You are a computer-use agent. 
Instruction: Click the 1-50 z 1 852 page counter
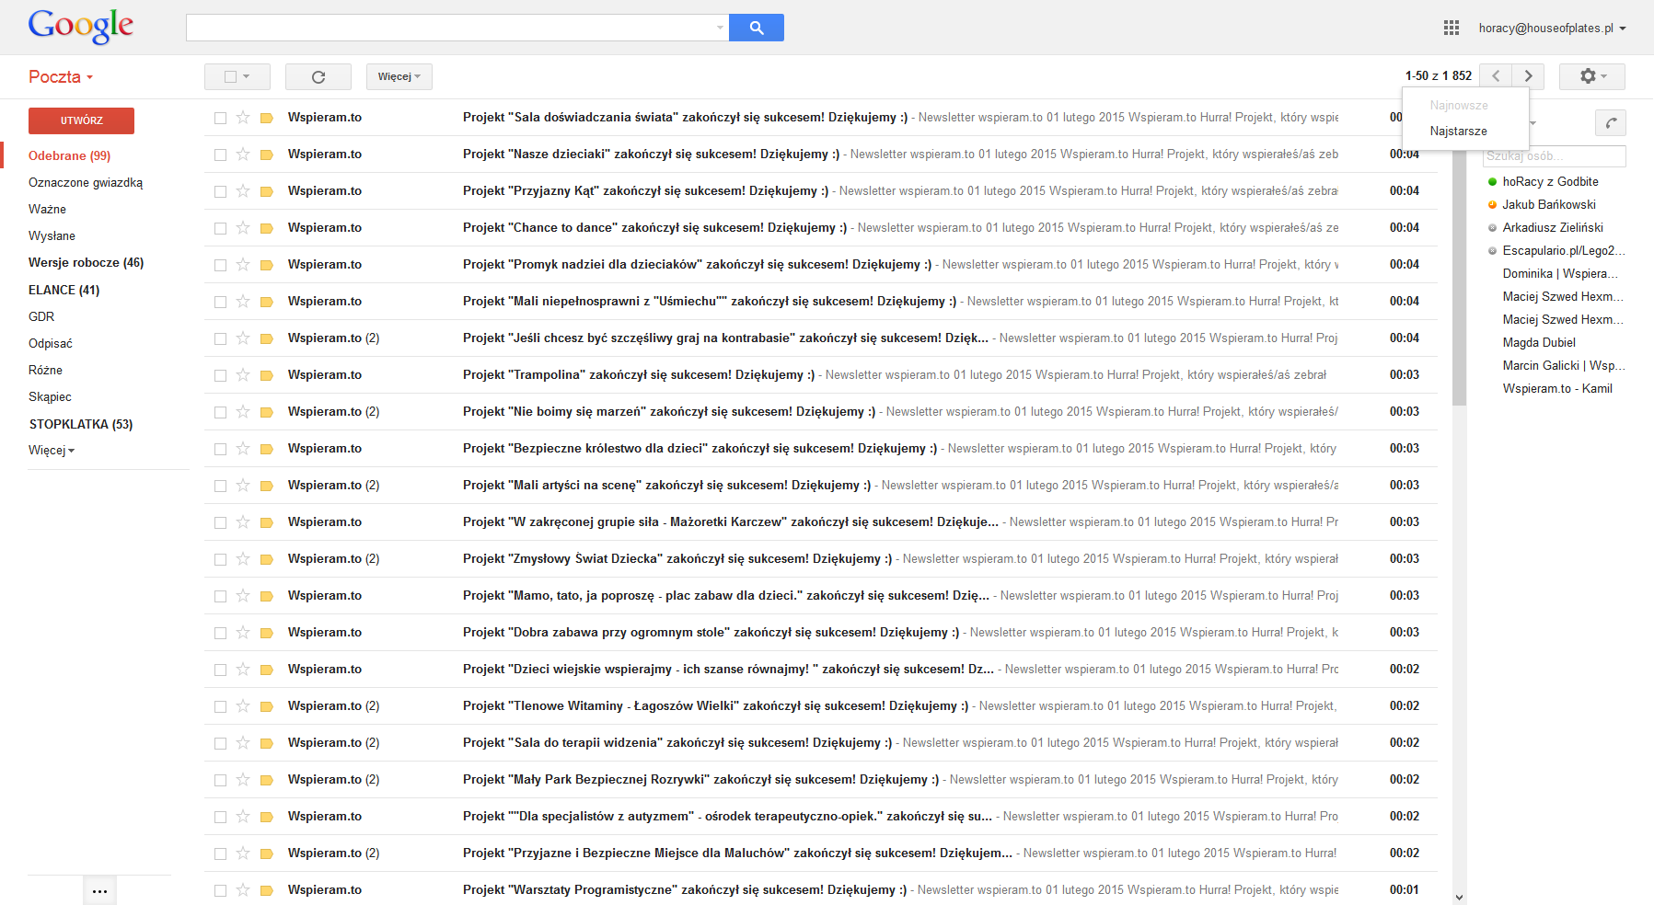coord(1438,76)
